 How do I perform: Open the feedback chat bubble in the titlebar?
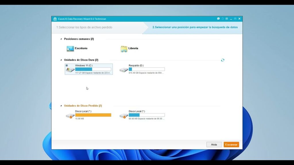click(218, 19)
